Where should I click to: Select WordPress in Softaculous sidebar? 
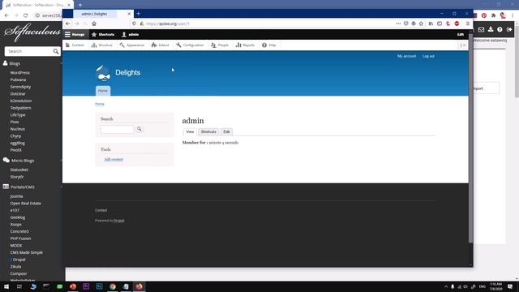coord(19,72)
